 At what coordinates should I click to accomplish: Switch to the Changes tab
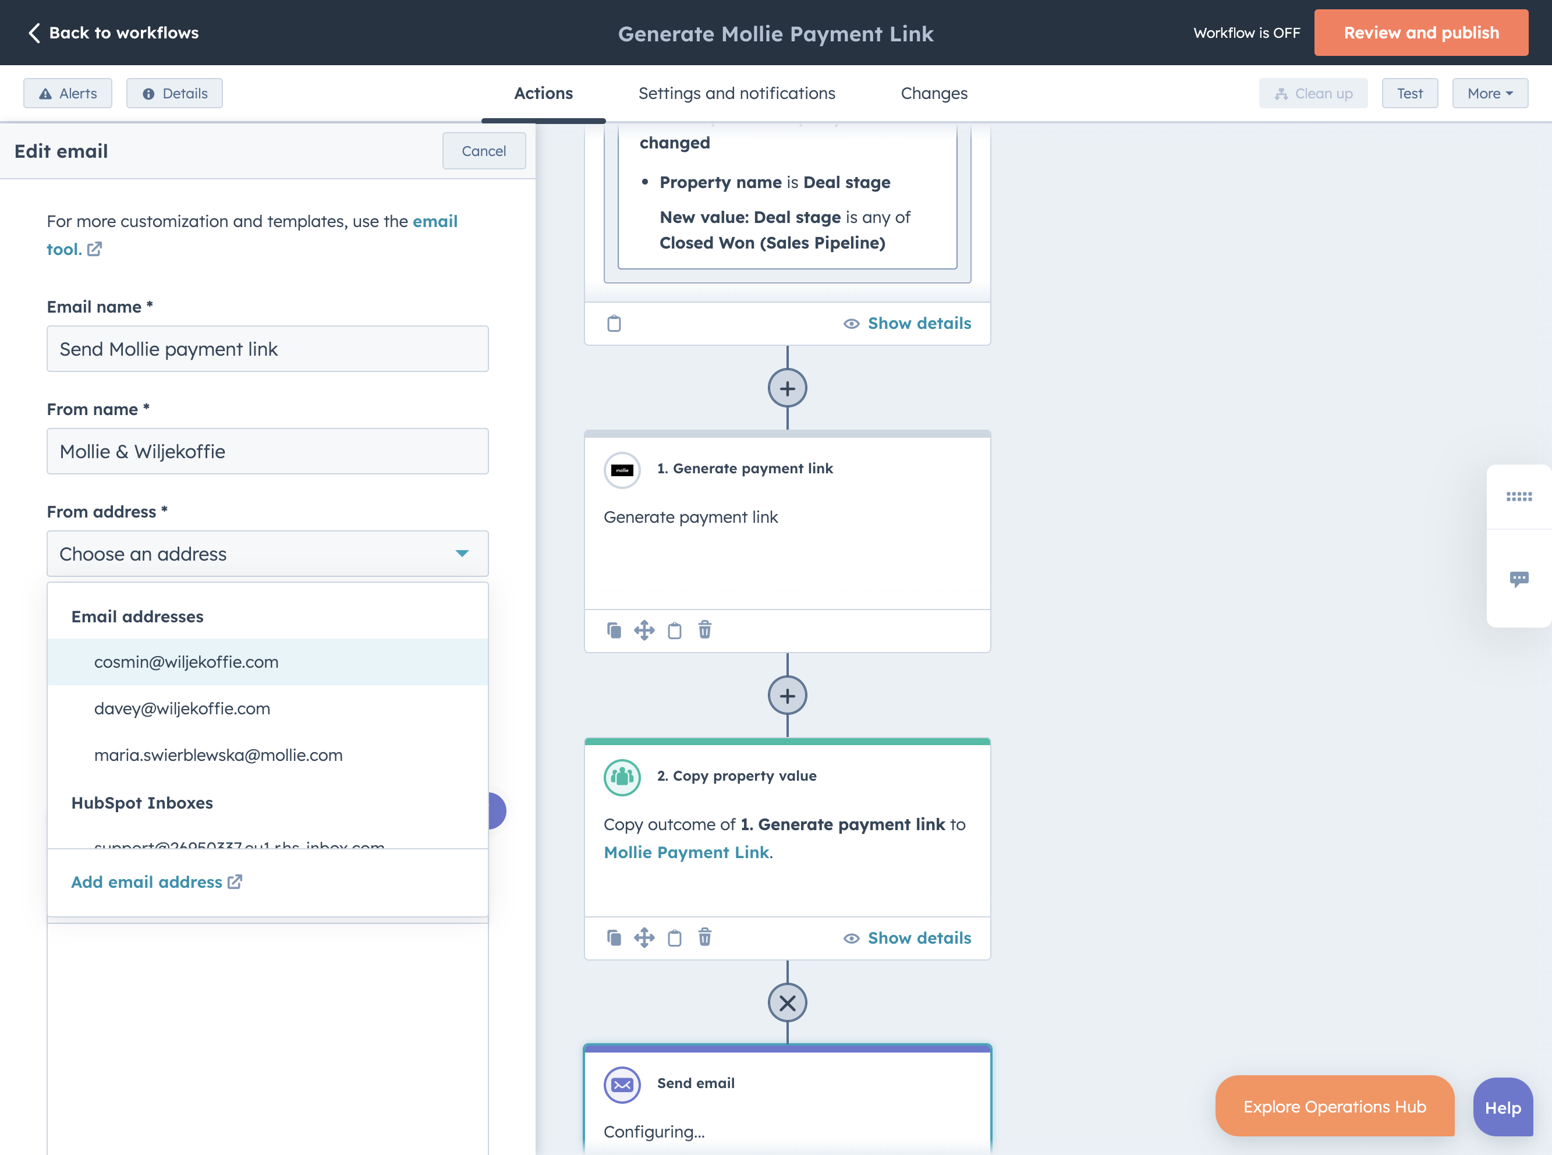(x=934, y=93)
